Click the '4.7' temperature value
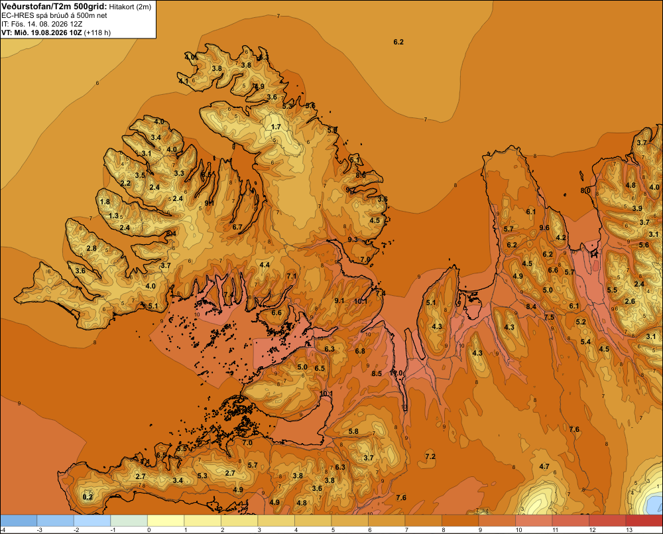The height and width of the screenshot is (534, 663). [x=544, y=467]
